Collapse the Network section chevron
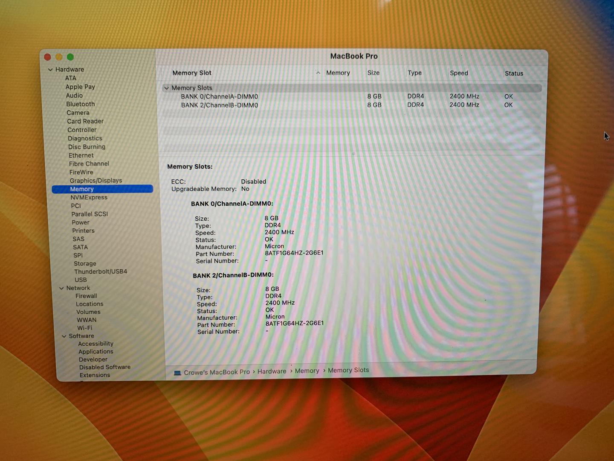The width and height of the screenshot is (614, 461). tap(61, 288)
